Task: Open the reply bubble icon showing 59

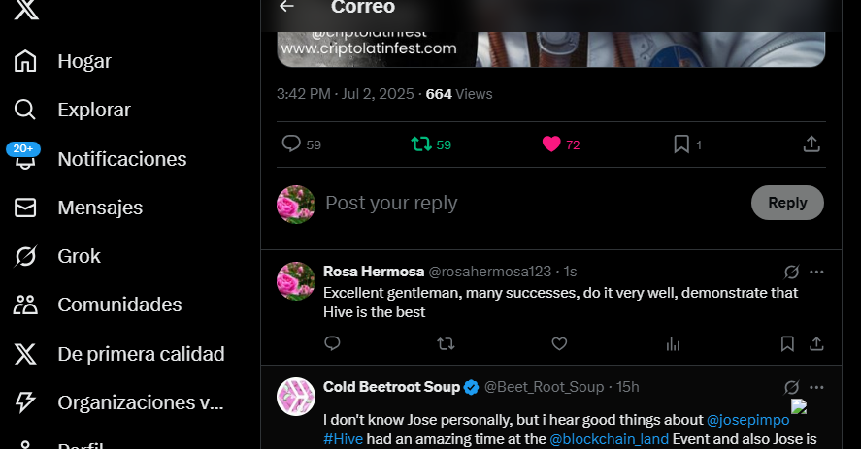Action: [291, 144]
